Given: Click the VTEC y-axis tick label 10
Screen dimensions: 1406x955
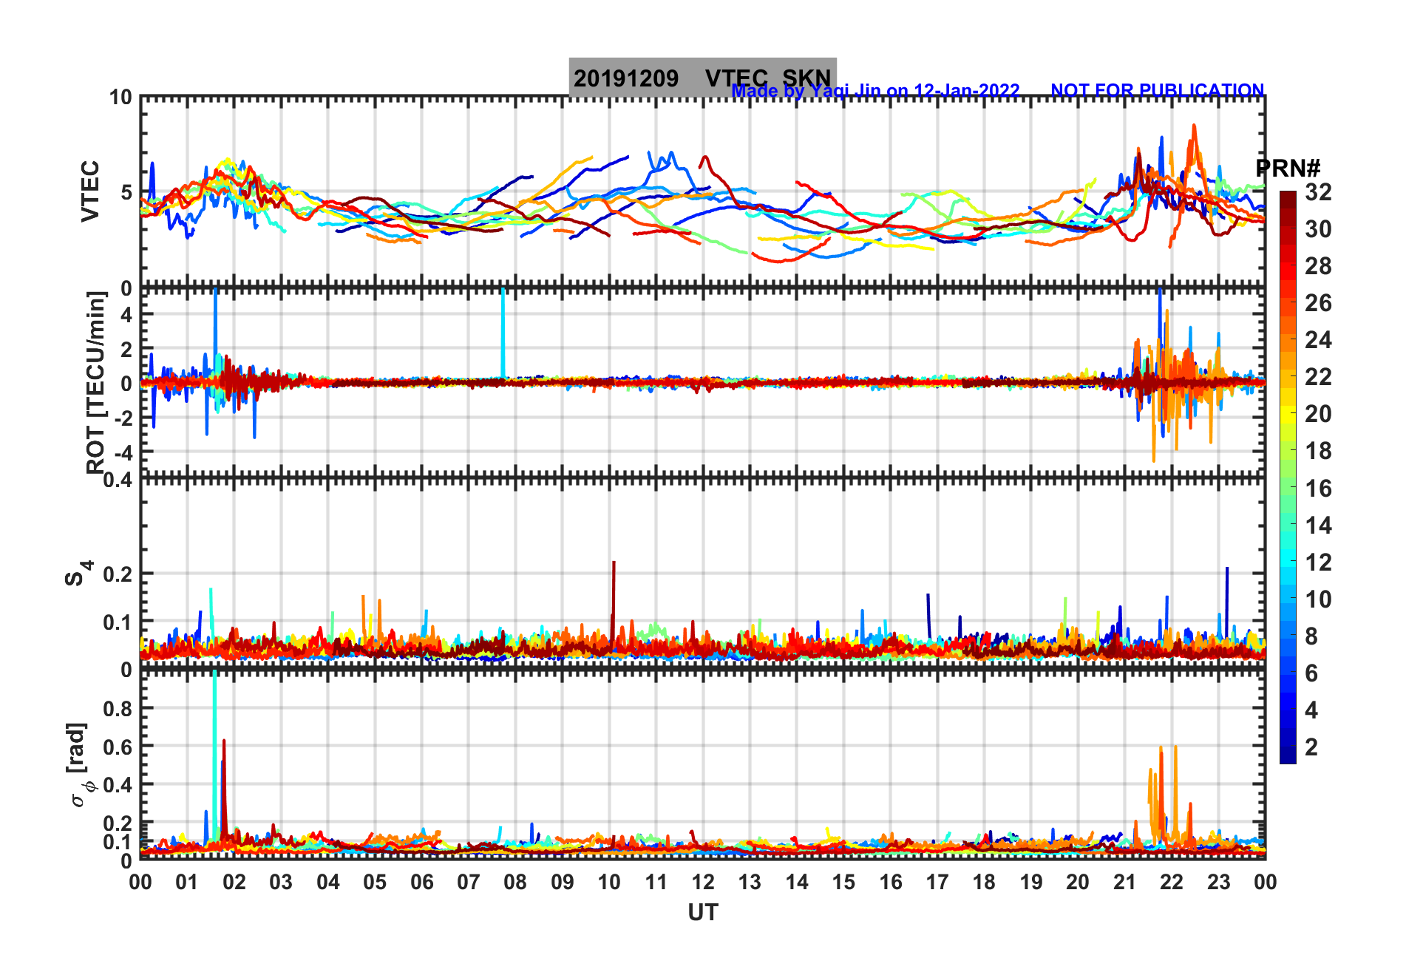Looking at the screenshot, I should [120, 98].
